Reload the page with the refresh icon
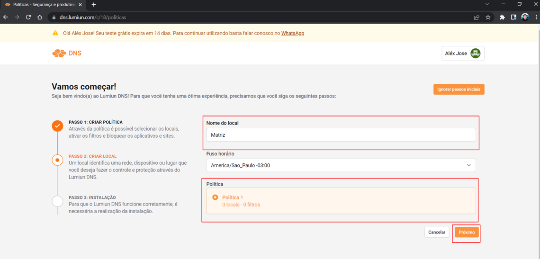The width and height of the screenshot is (540, 259). [x=28, y=17]
